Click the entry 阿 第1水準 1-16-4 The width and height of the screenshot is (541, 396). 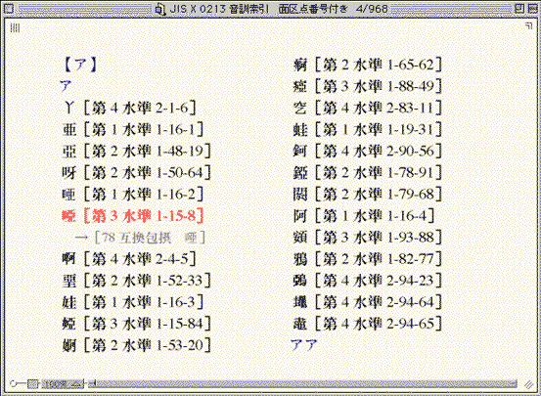(364, 216)
